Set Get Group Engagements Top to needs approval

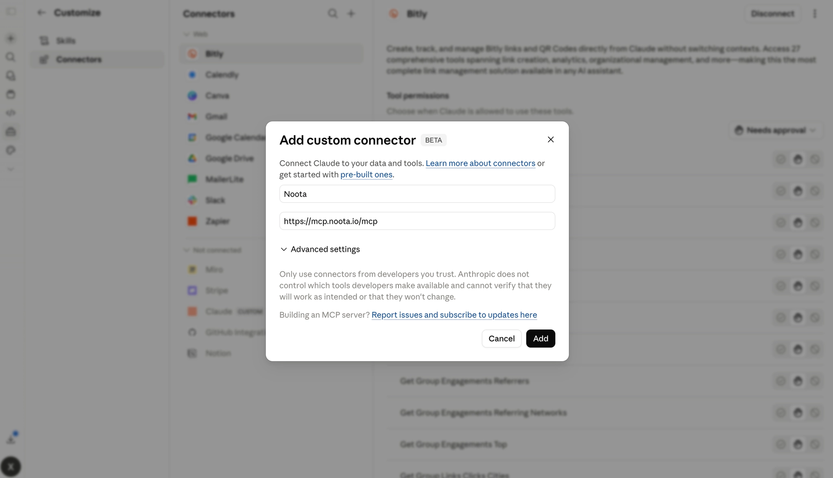click(798, 445)
